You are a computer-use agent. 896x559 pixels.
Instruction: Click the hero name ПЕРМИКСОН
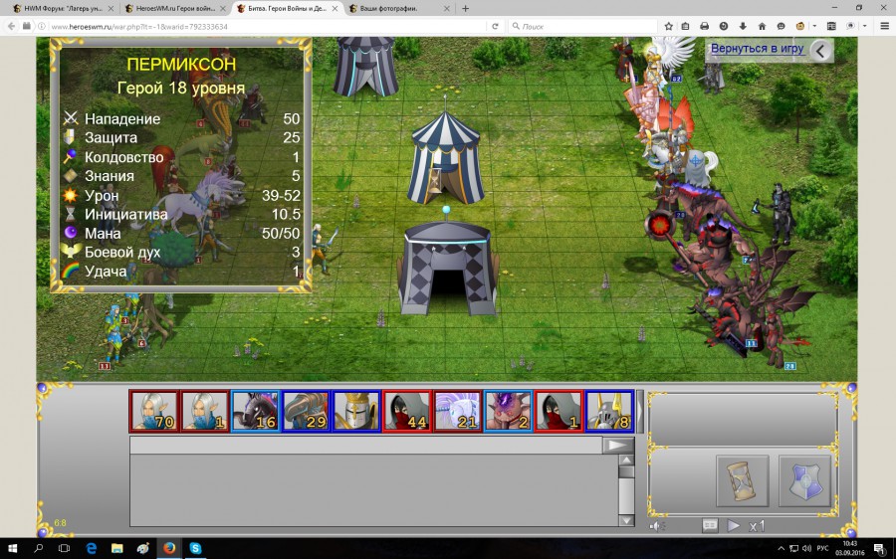(x=181, y=64)
